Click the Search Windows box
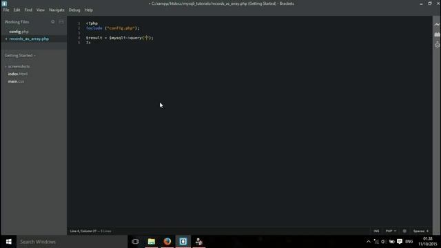Image resolution: width=441 pixels, height=248 pixels. [72, 242]
